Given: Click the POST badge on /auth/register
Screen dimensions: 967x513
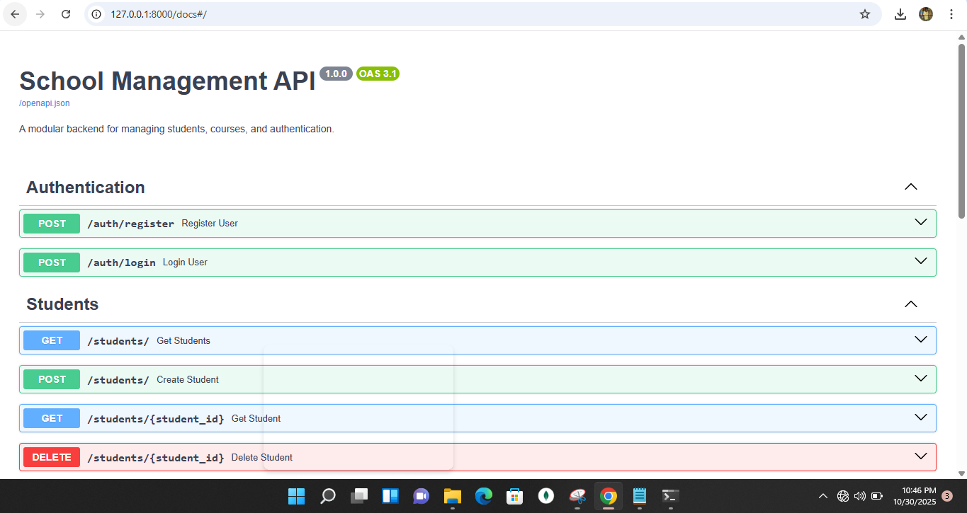Looking at the screenshot, I should coord(51,223).
